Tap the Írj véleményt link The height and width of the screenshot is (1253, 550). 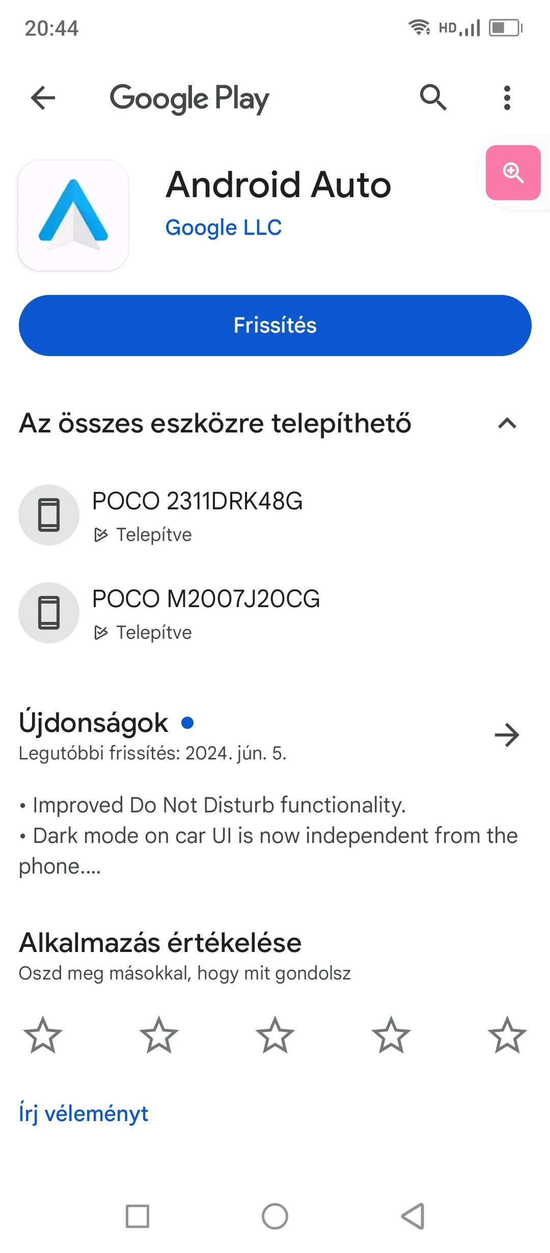click(x=84, y=1114)
